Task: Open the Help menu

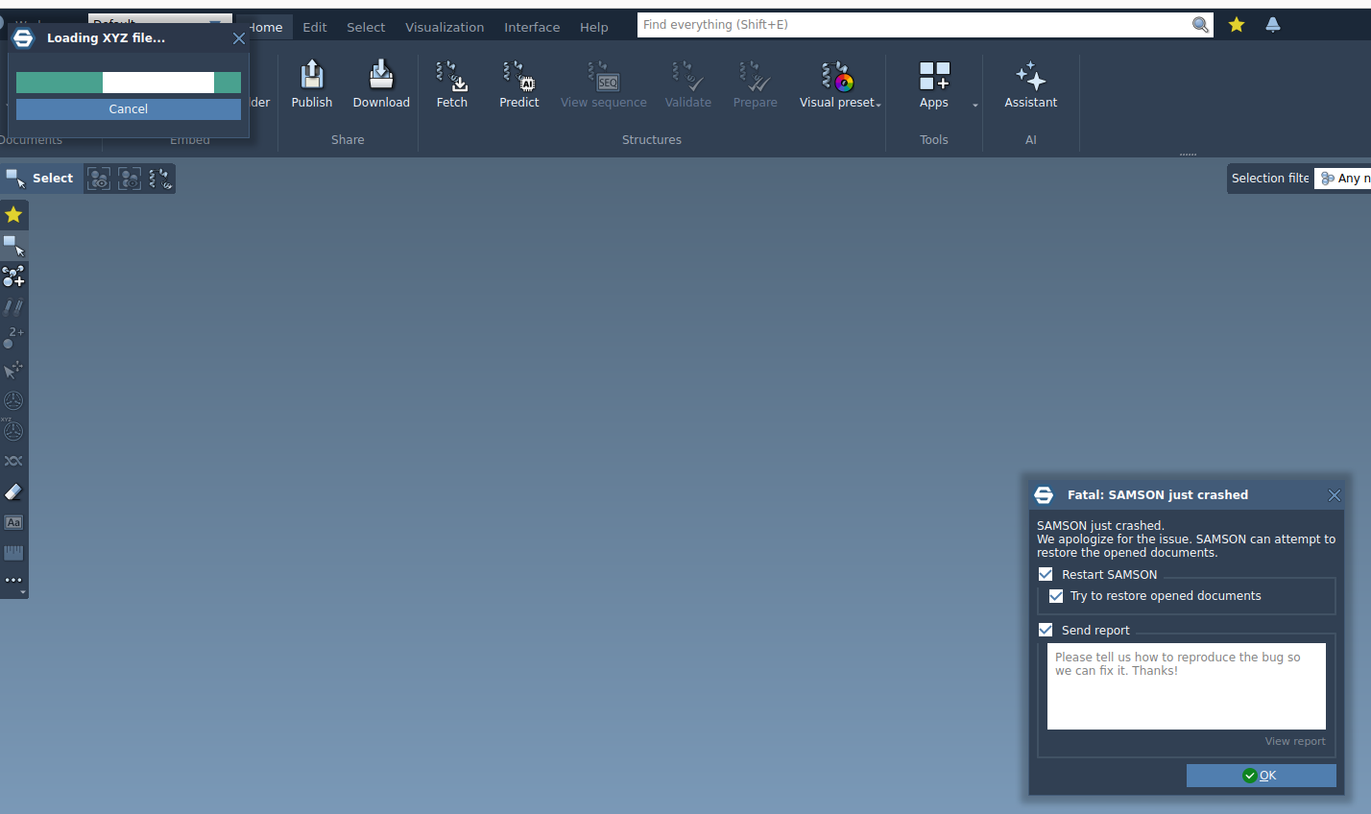Action: pyautogui.click(x=594, y=27)
